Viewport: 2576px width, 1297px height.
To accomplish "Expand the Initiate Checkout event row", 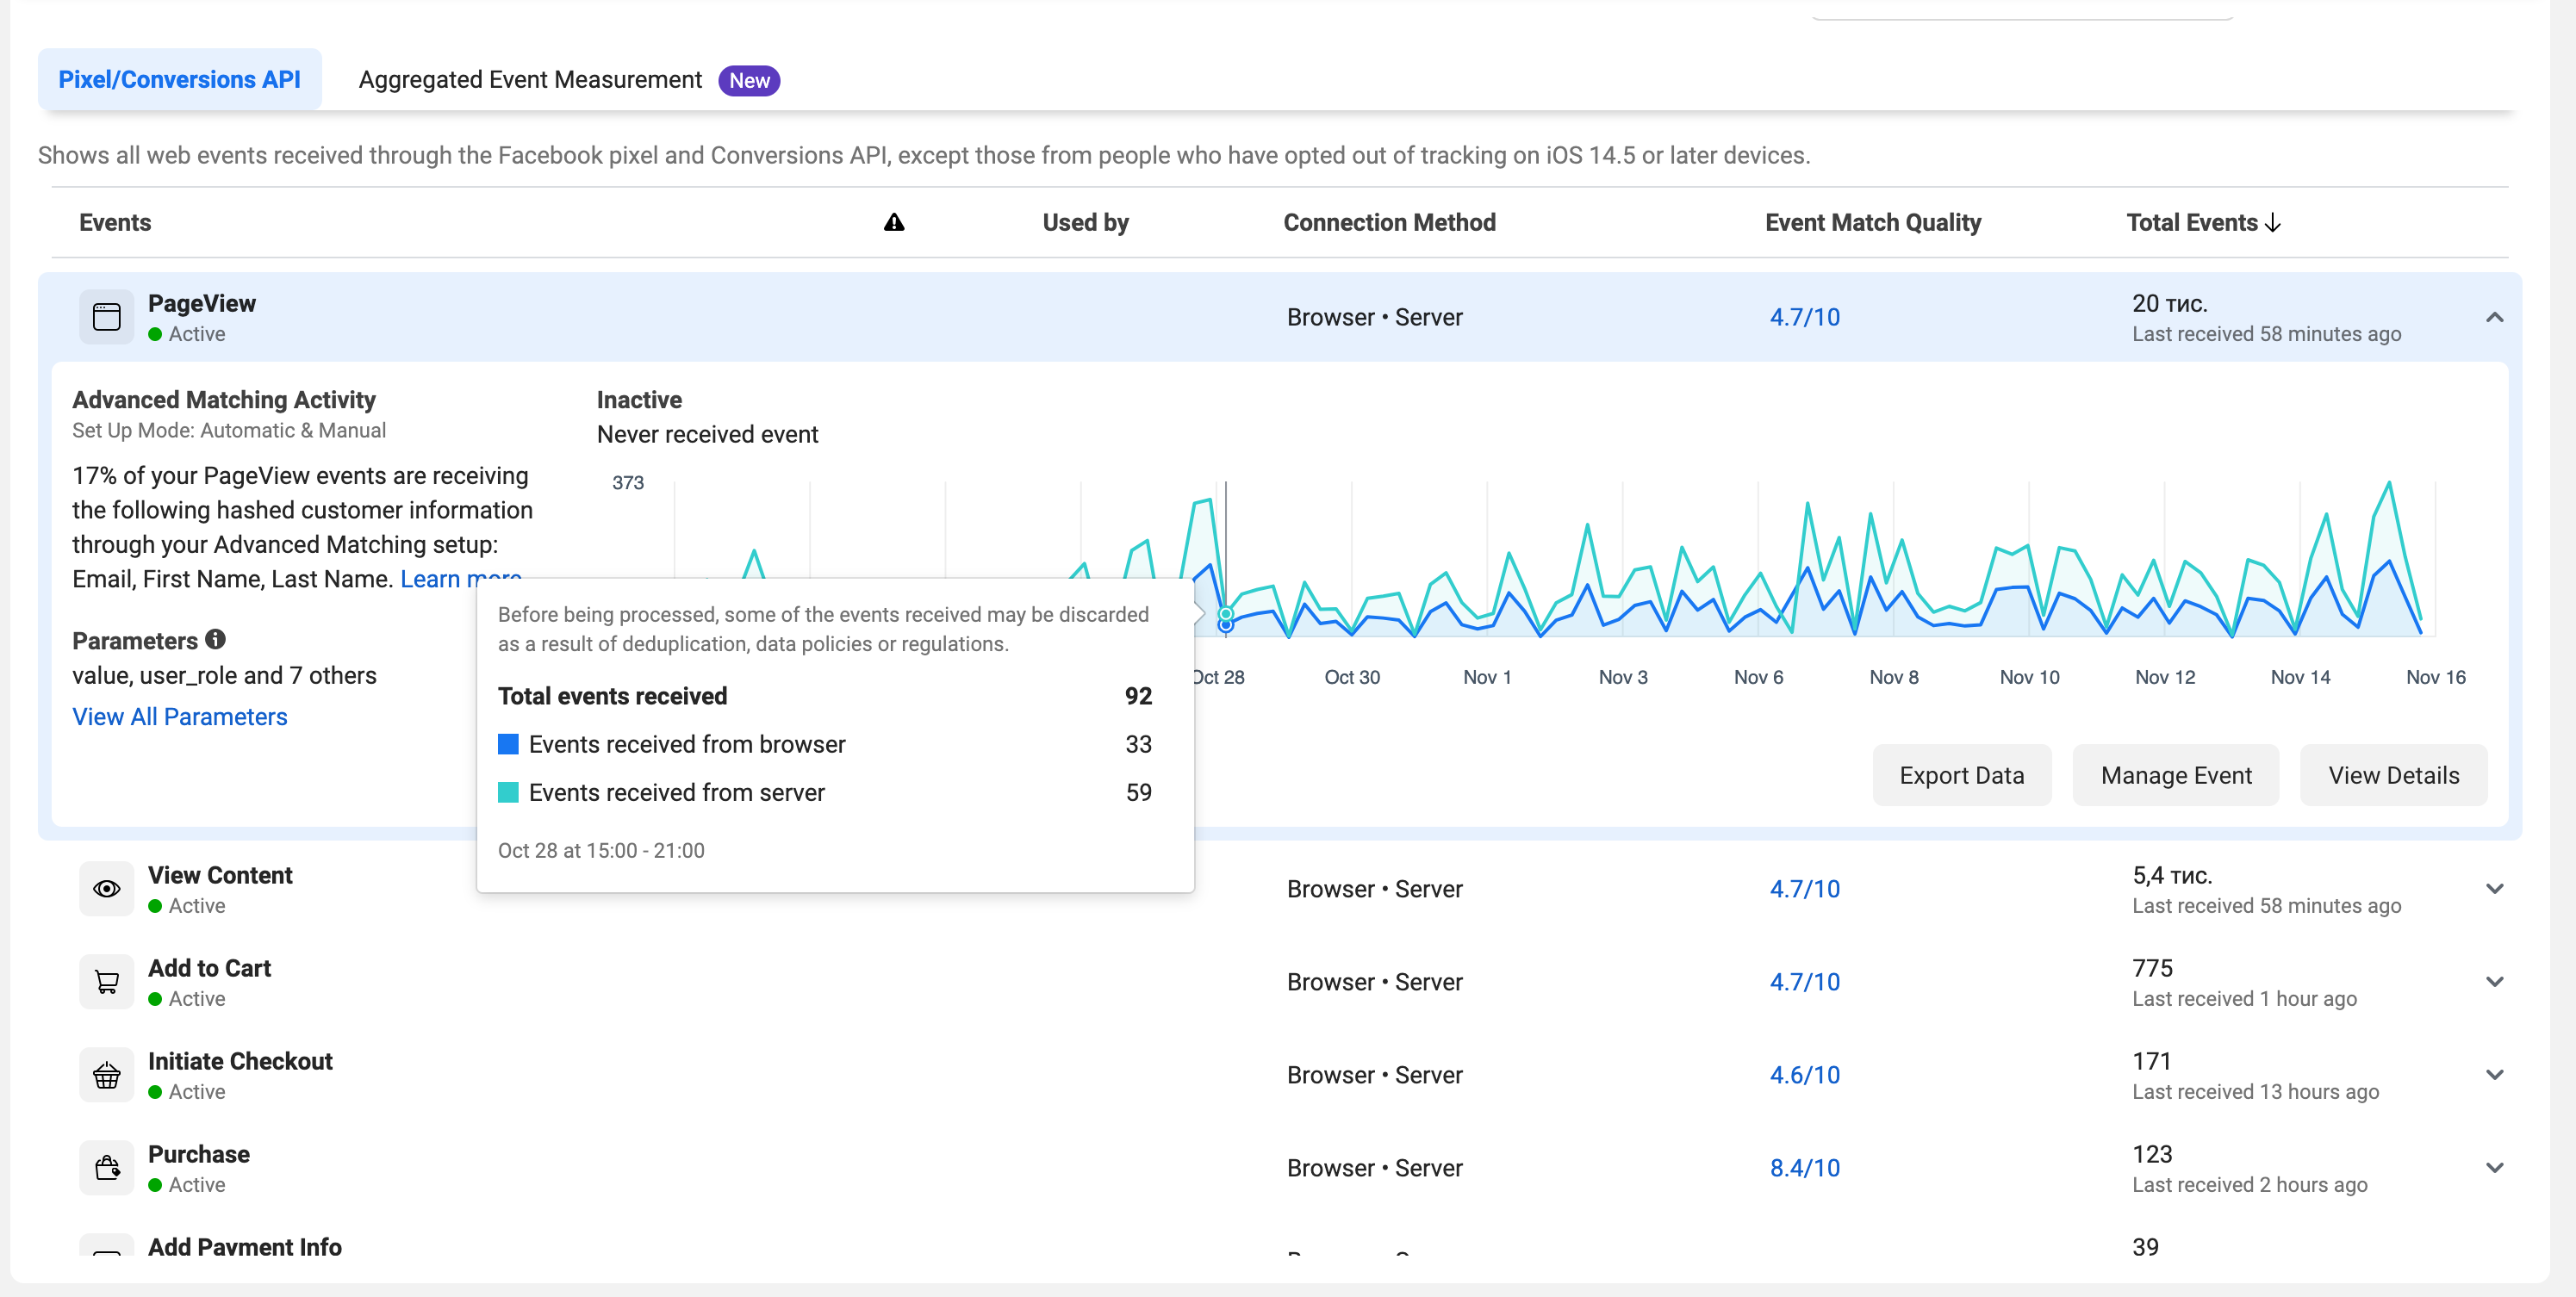I will pos(2494,1075).
